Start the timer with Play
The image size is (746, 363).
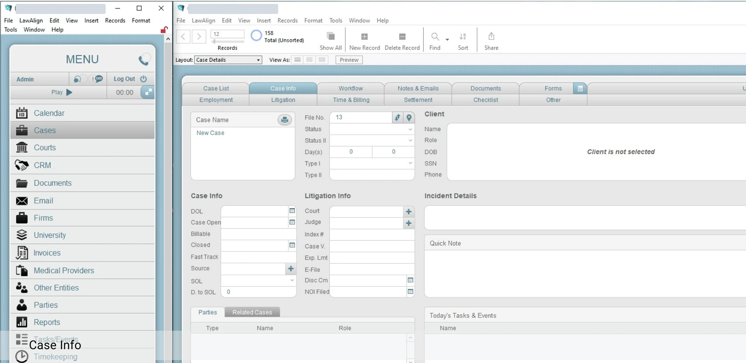pos(62,92)
